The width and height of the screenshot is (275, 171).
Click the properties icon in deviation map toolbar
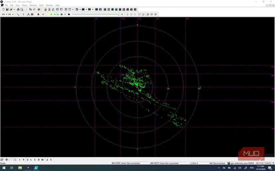coord(2,160)
